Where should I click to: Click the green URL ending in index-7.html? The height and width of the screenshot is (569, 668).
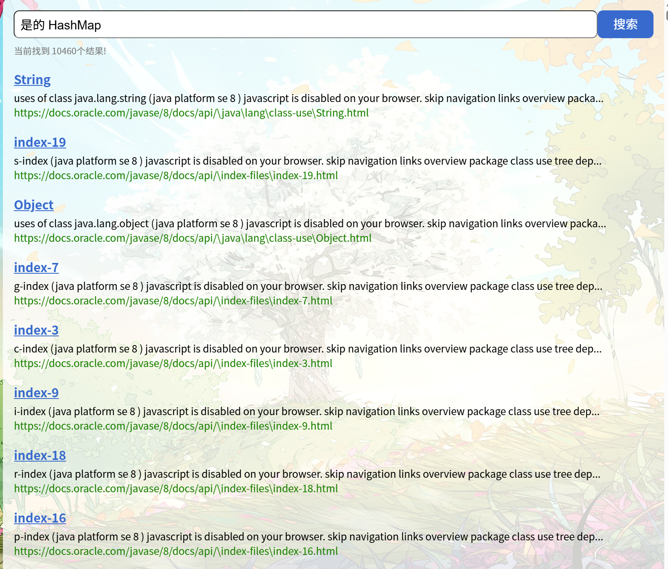[x=173, y=301]
